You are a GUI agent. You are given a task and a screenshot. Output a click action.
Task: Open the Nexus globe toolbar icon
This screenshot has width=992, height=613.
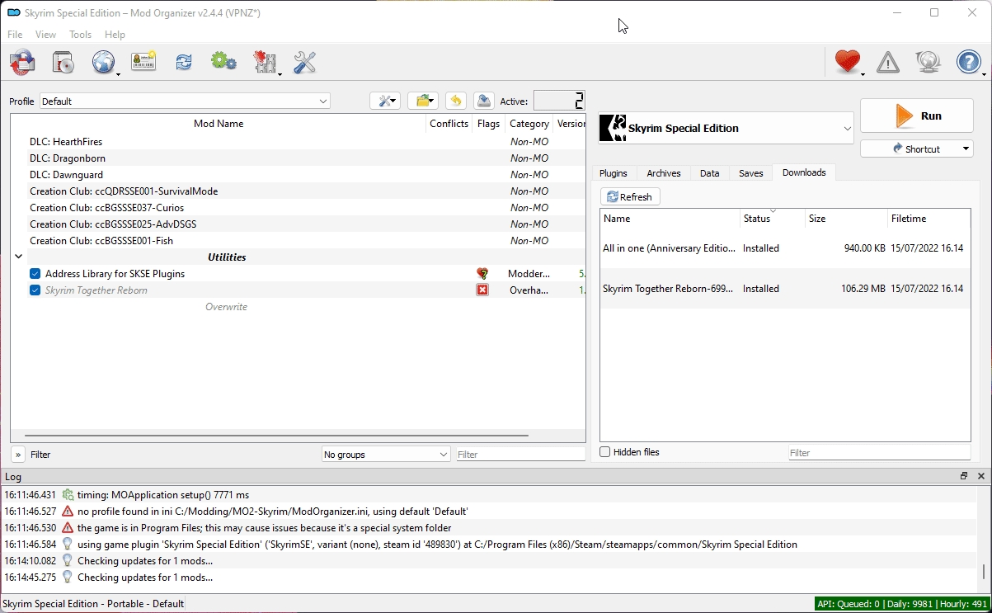(x=103, y=63)
